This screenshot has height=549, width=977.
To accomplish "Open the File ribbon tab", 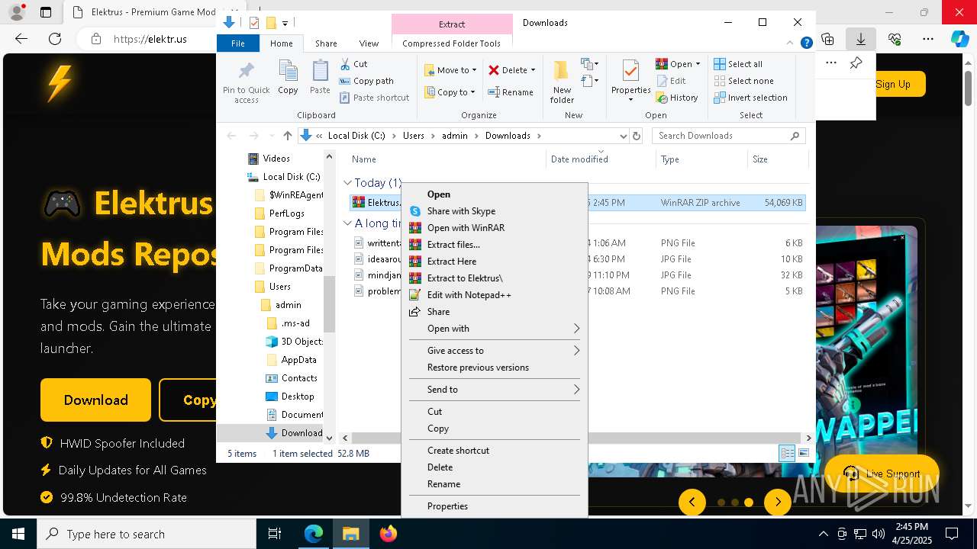I will [238, 43].
